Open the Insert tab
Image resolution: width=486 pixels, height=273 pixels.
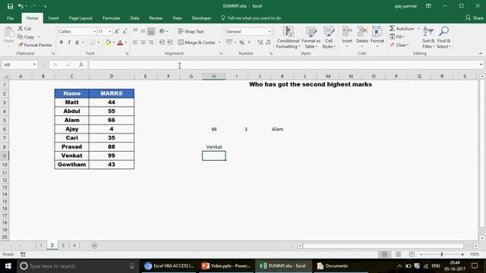(53, 18)
